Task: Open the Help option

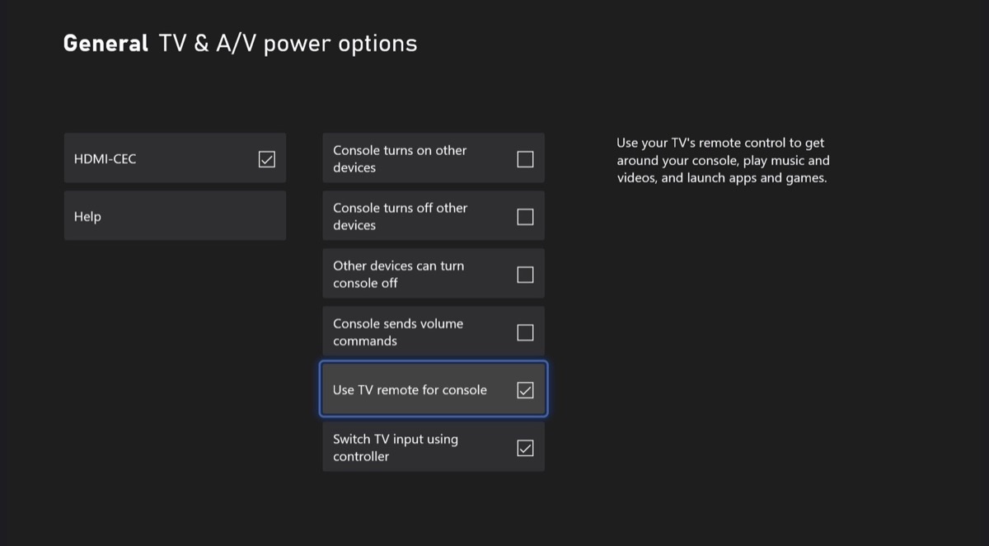Action: pyautogui.click(x=175, y=215)
